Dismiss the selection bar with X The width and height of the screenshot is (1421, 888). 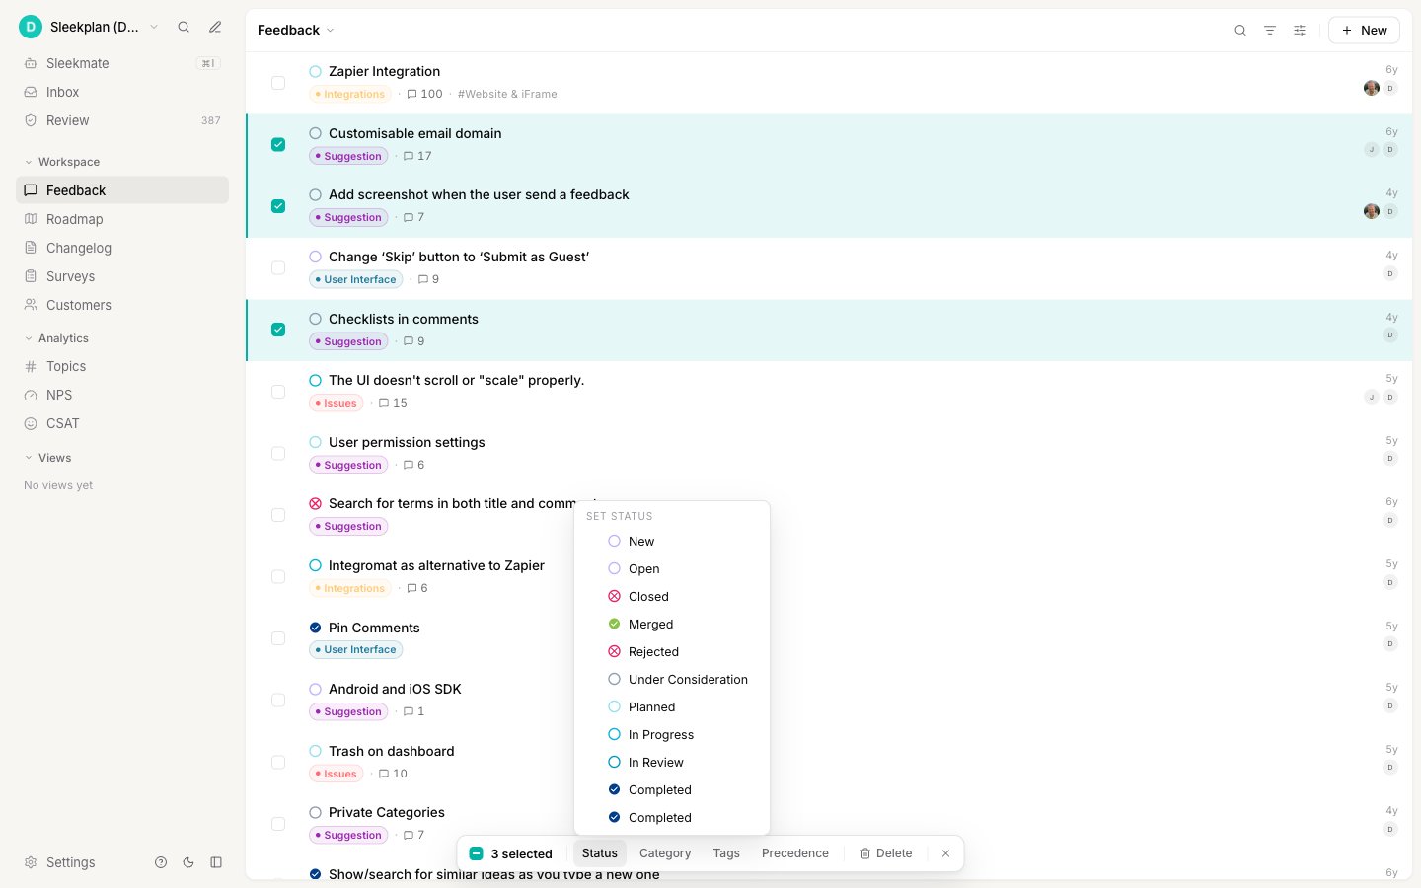coord(945,853)
